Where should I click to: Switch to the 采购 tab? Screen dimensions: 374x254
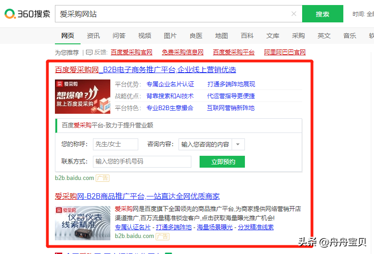tap(298, 36)
